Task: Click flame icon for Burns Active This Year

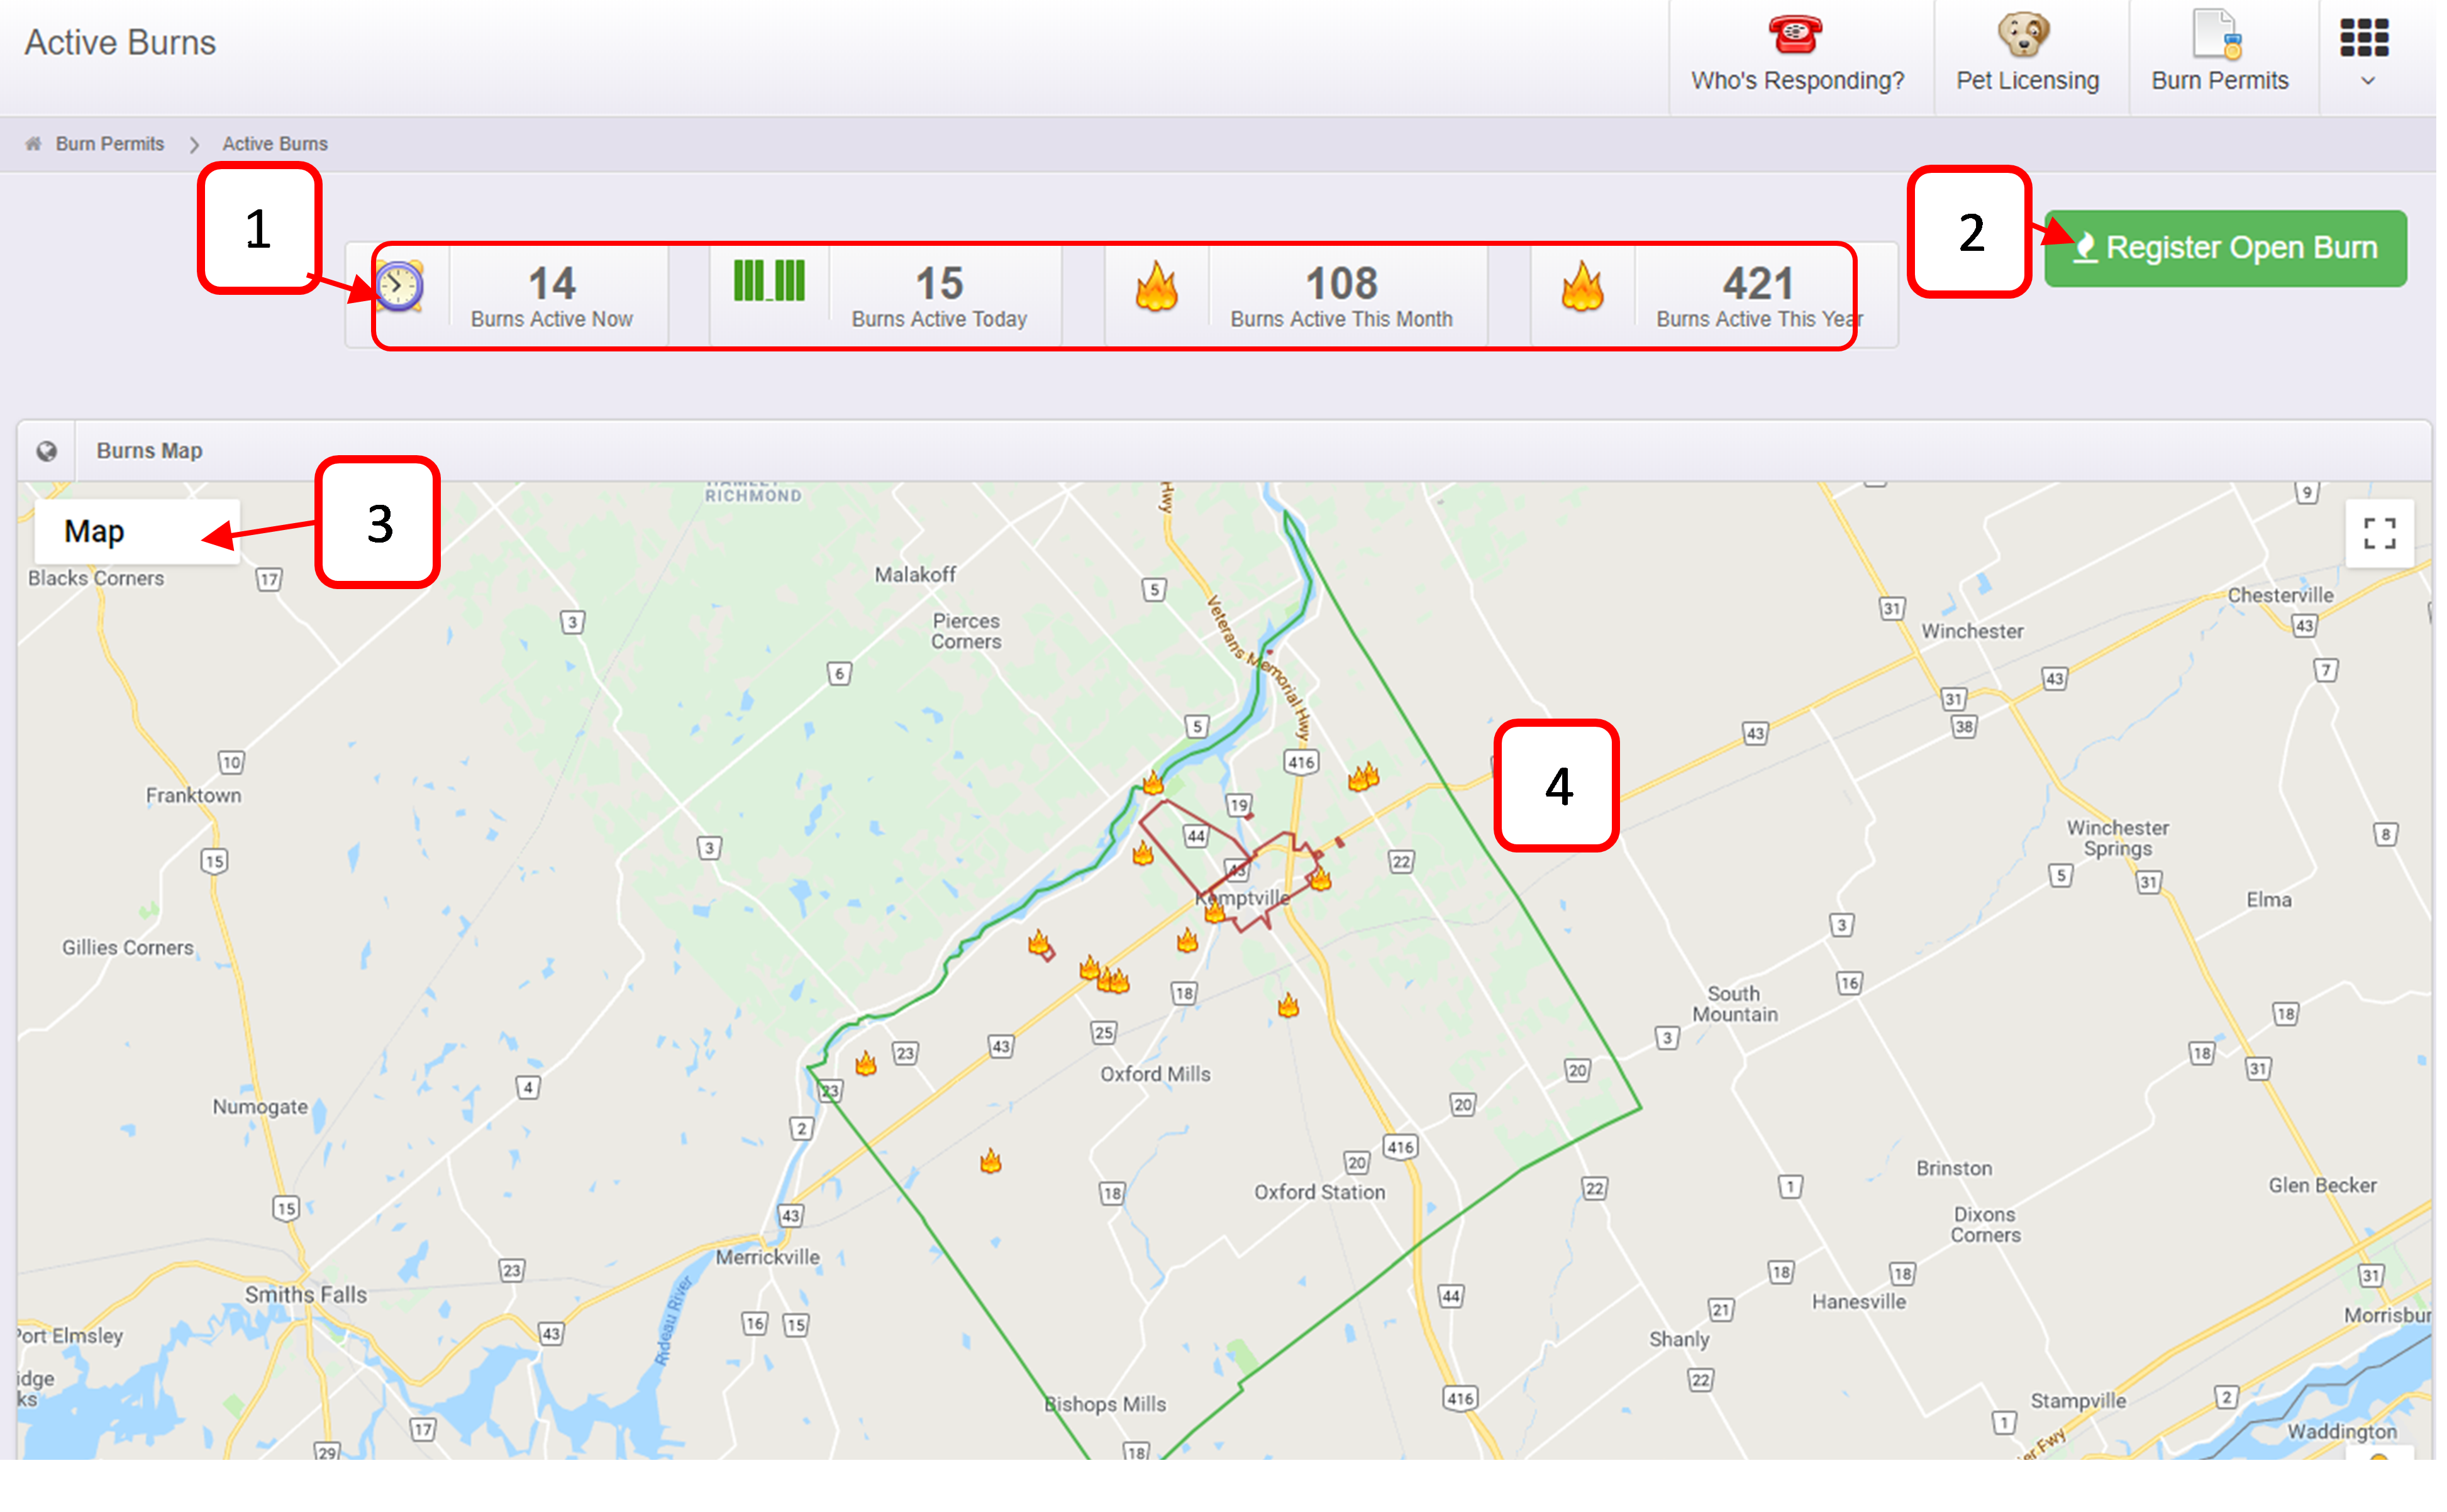Action: click(1582, 288)
